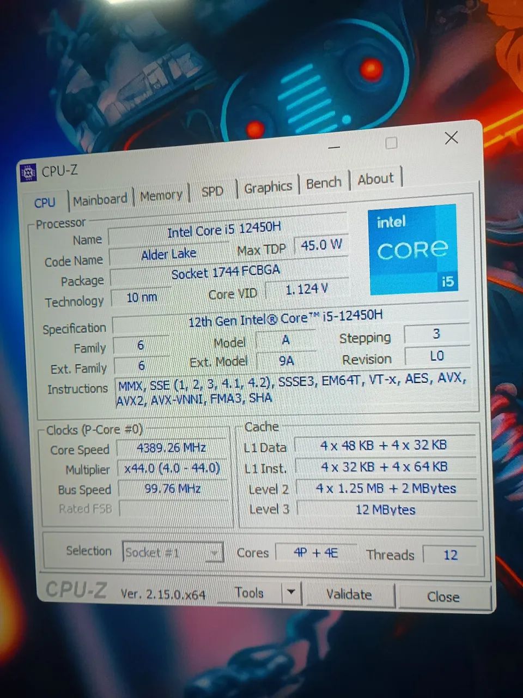Image resolution: width=523 pixels, height=698 pixels.
Task: Click the Validate button
Action: click(349, 594)
